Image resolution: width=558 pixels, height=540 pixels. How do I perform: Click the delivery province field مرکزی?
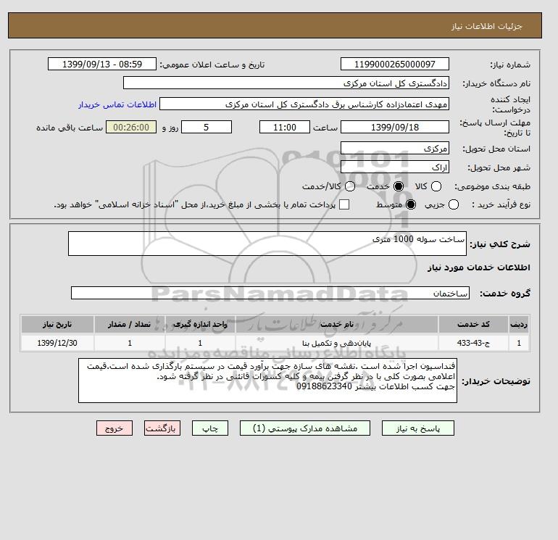[395, 148]
